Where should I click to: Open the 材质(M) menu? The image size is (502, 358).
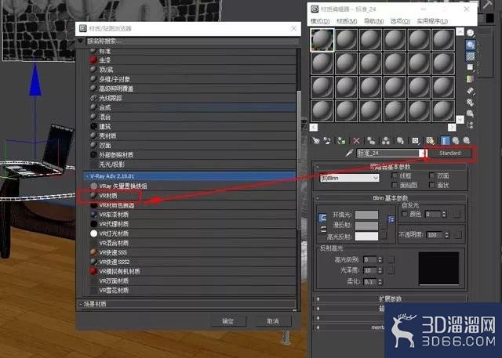click(347, 21)
